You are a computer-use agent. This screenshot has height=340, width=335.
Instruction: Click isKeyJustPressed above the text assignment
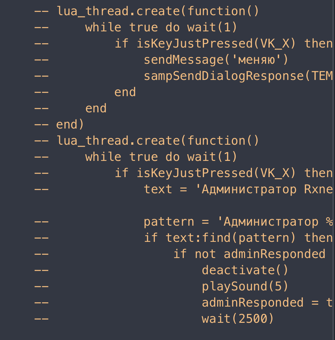tap(194, 173)
